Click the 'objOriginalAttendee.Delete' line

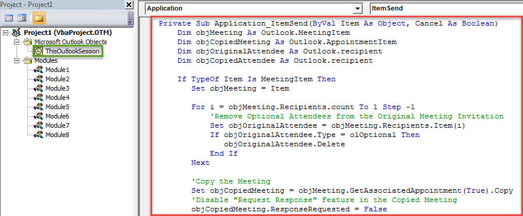click(x=285, y=145)
